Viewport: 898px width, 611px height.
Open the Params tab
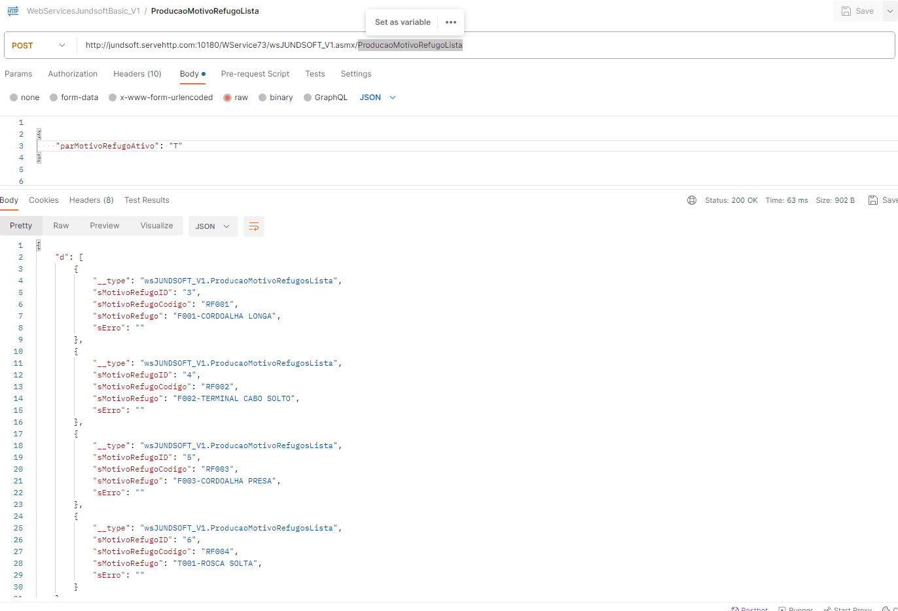coord(18,74)
